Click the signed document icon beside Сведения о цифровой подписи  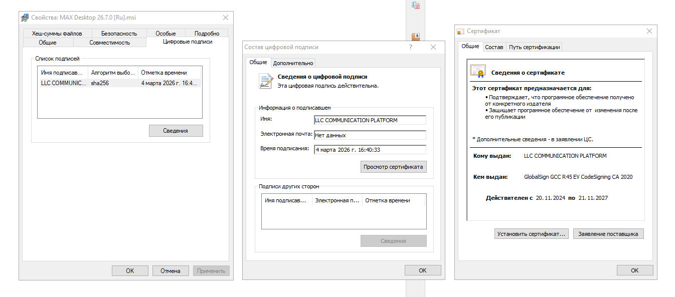point(265,81)
